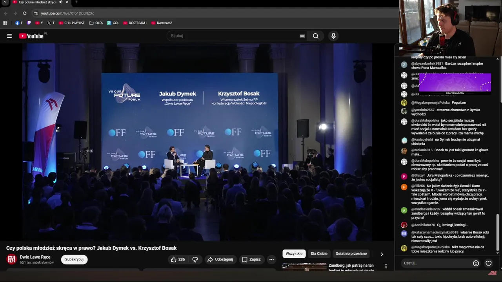
Task: Open the 'Dwie Lewe Ręce' channel name
Action: (35, 257)
